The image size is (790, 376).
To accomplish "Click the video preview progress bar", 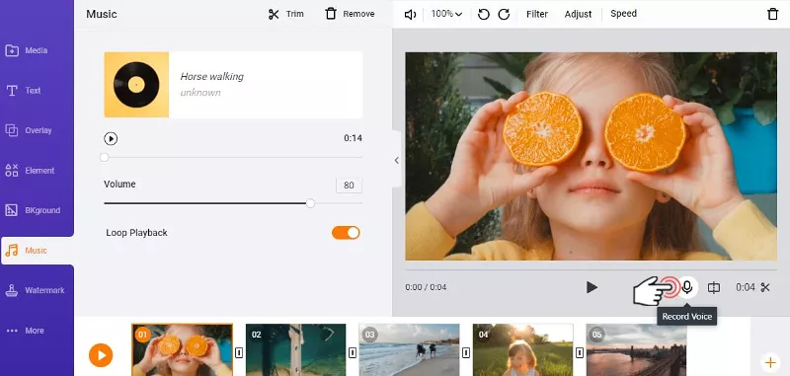I will (591, 269).
